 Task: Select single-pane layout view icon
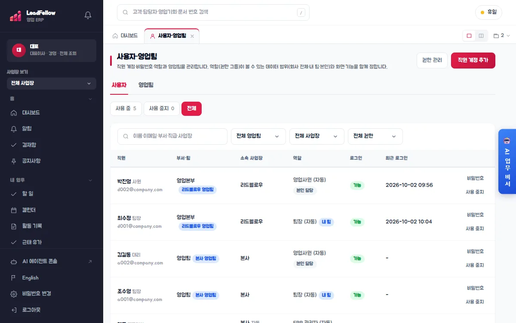[x=469, y=36]
